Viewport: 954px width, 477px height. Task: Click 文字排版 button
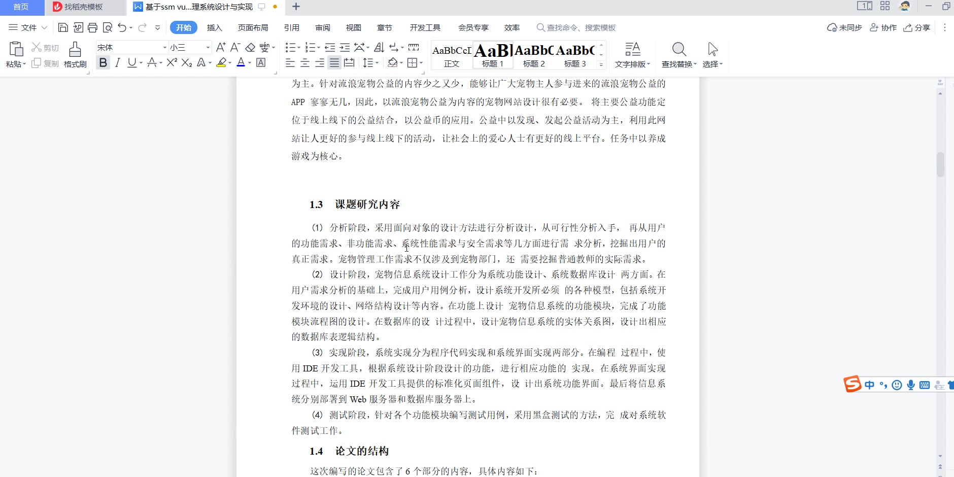632,55
